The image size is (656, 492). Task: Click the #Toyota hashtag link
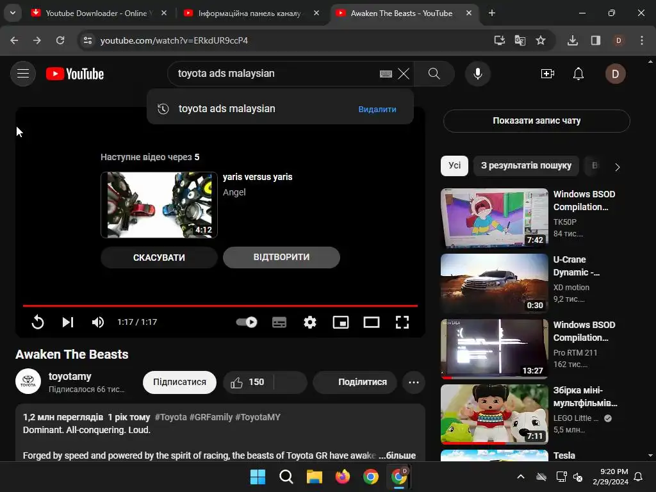tap(170, 418)
